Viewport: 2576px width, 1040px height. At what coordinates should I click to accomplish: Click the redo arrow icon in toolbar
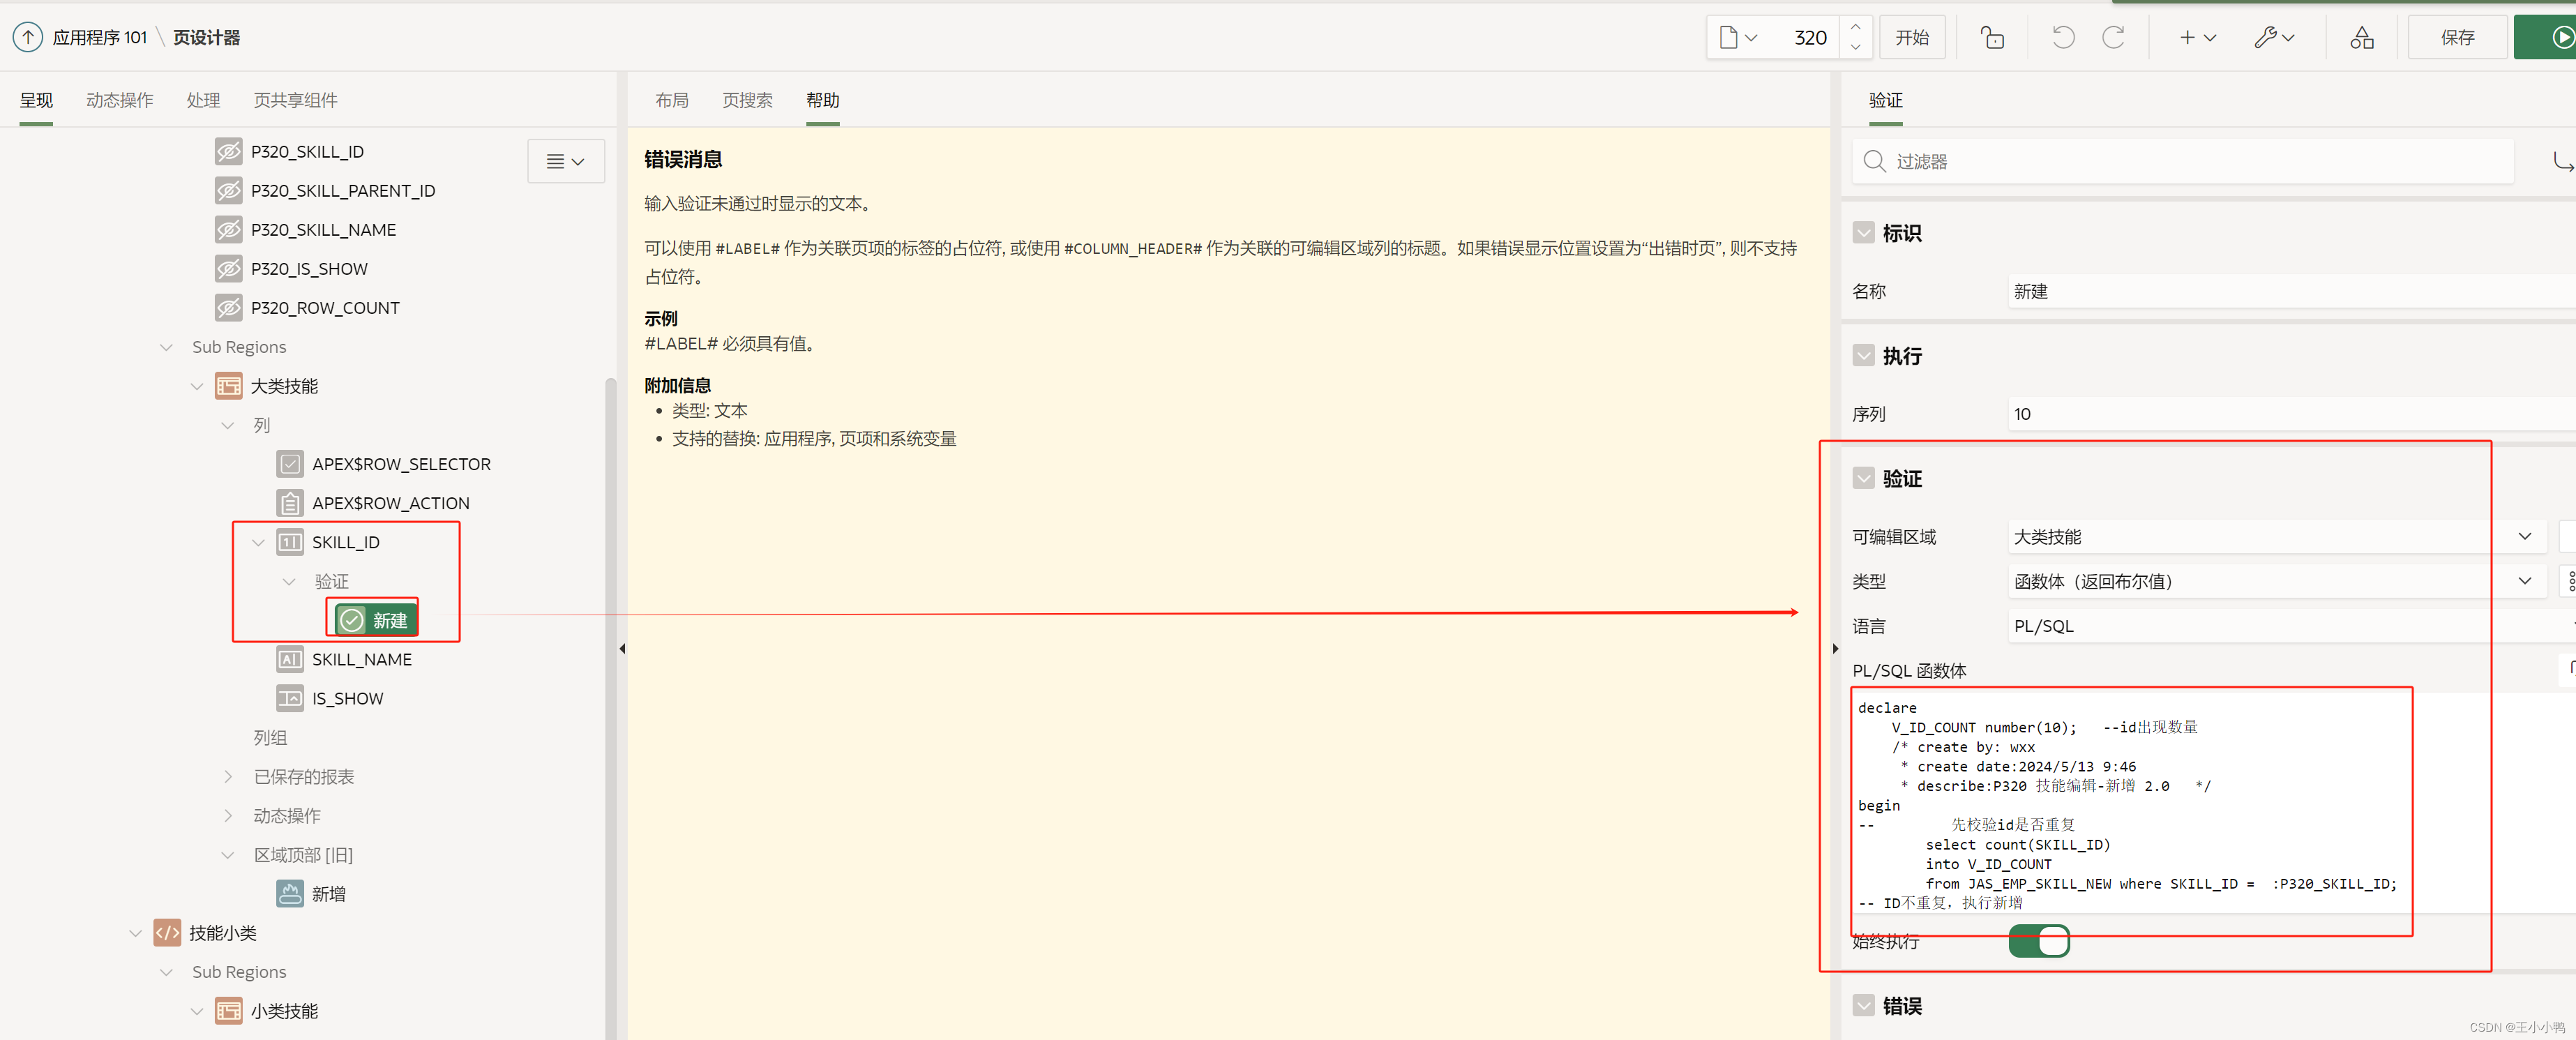2113,38
